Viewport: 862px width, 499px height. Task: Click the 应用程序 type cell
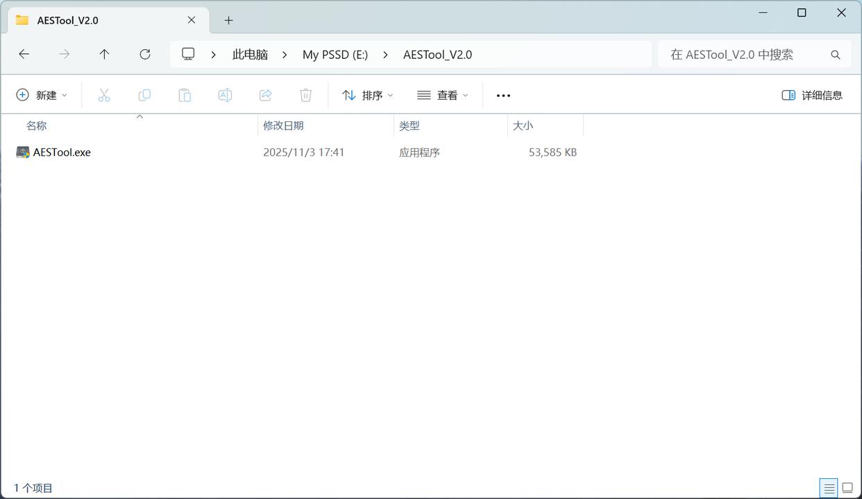[x=419, y=152]
